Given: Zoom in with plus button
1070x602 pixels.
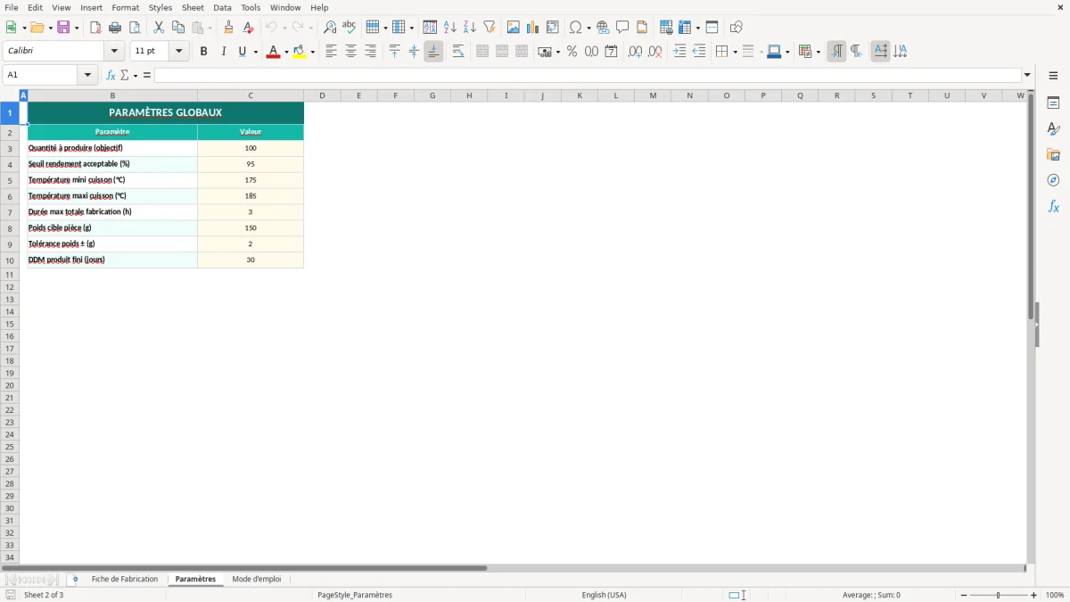Looking at the screenshot, I should pos(1034,595).
